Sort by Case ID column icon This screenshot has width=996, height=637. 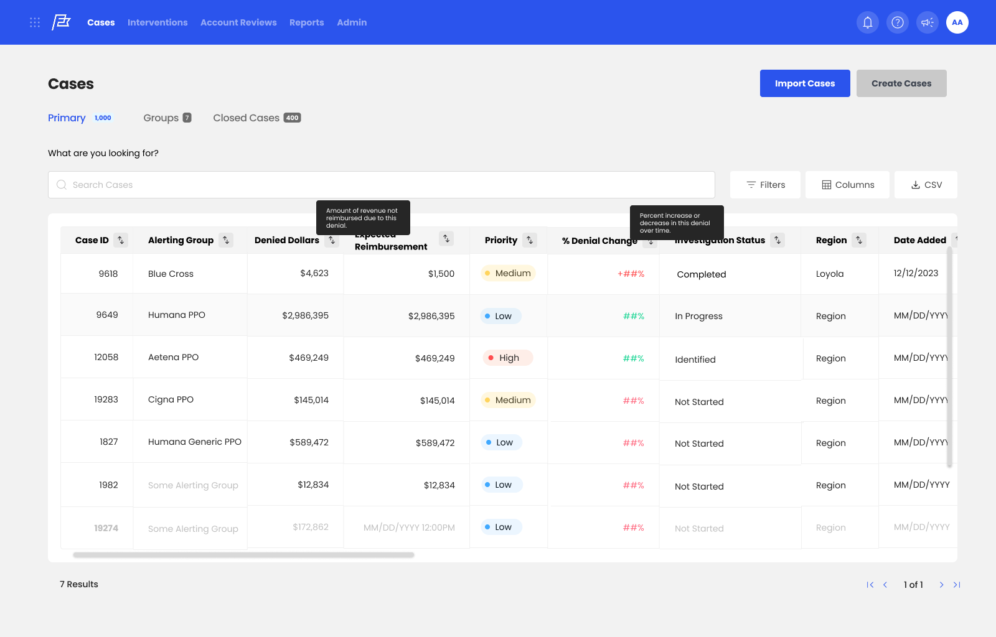tap(121, 240)
